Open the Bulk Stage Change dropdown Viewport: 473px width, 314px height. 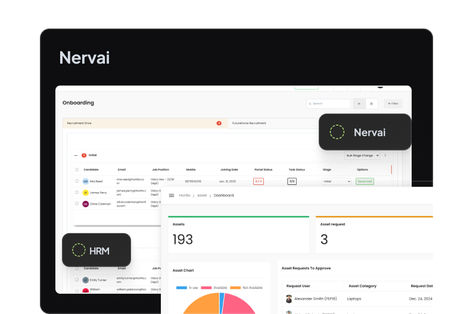(x=362, y=155)
